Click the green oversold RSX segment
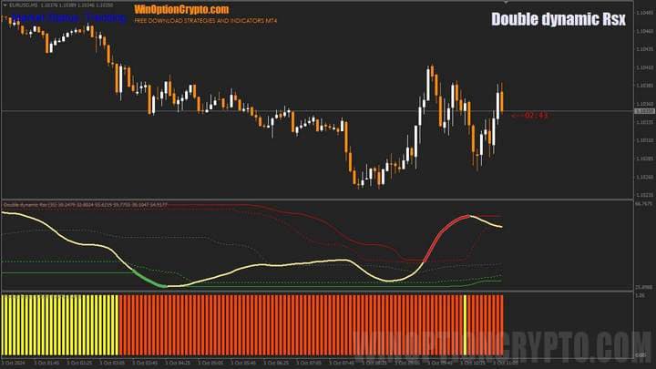The width and height of the screenshot is (656, 369). coord(149,282)
